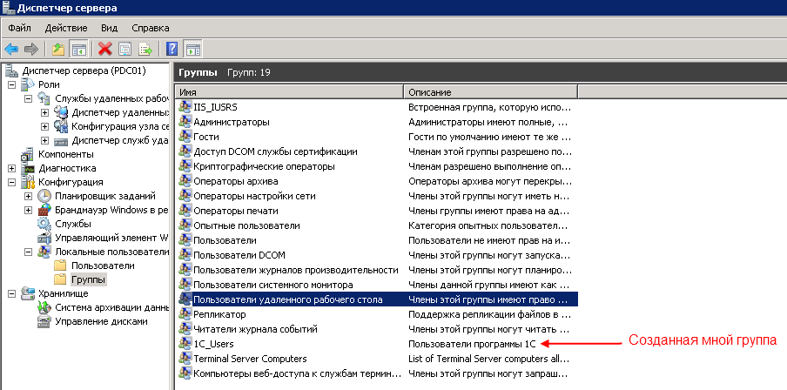Open the Пользователи folder under local users
The image size is (787, 390).
point(103,266)
